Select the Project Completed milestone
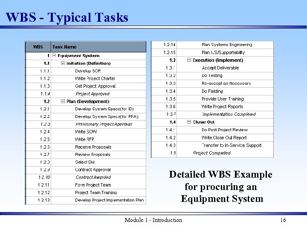307x230 pixels. [x=212, y=153]
